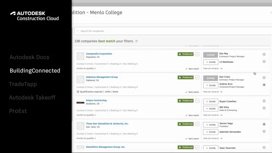This screenshot has height=153, width=272.
Task: Click Ampco Contracting company logo
Action: [x=80, y=103]
